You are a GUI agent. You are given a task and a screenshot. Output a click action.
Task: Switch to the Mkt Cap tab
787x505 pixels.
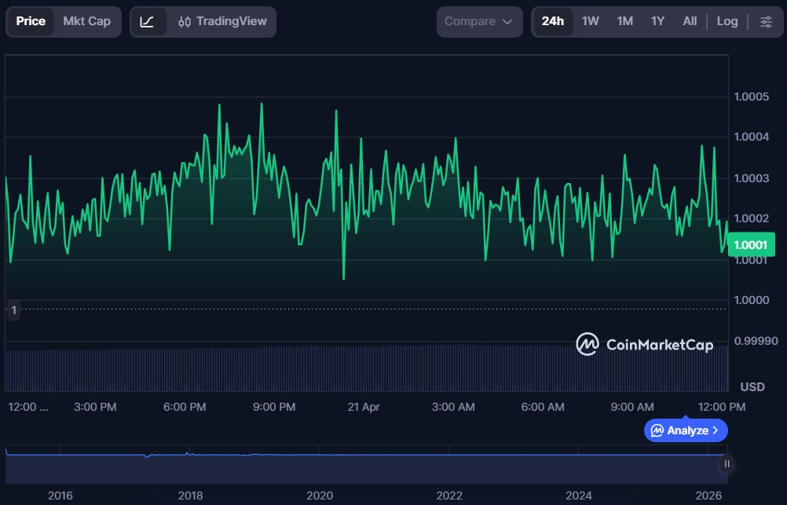pos(86,21)
